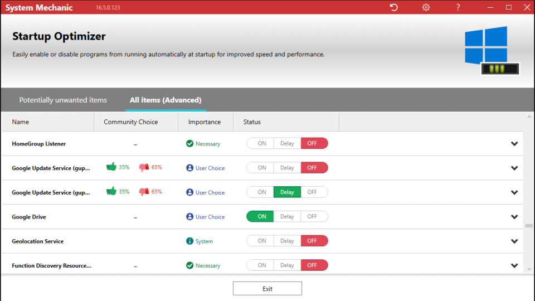Viewport: 535px width, 301px height.
Task: Expand HomeGroup Listener details chevron
Action: click(x=514, y=144)
